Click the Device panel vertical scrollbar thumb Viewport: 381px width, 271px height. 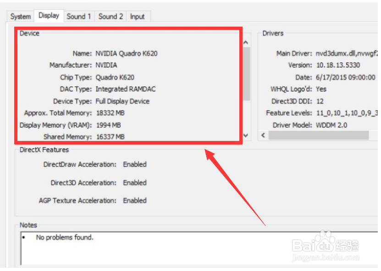pyautogui.click(x=246, y=73)
